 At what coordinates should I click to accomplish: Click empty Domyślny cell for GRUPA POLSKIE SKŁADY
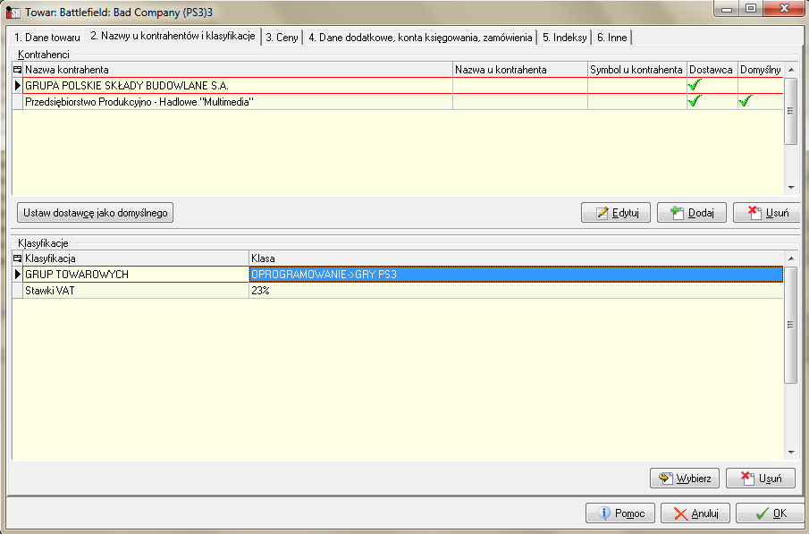[x=761, y=86]
